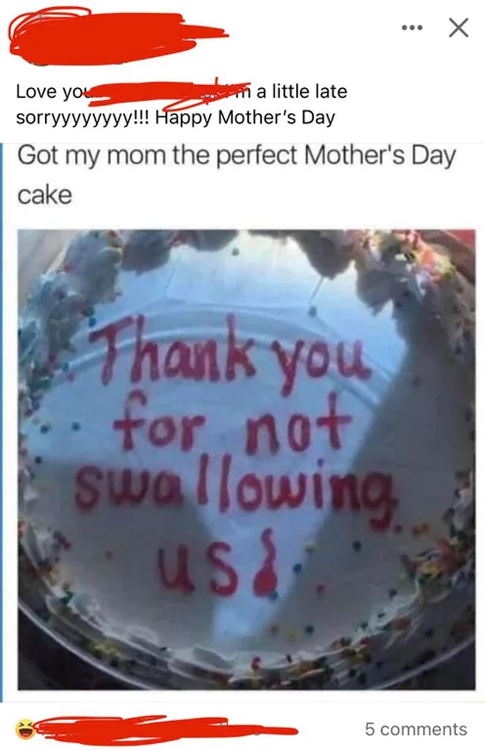View the 5 comments link
This screenshot has height=750, width=485.
[416, 729]
